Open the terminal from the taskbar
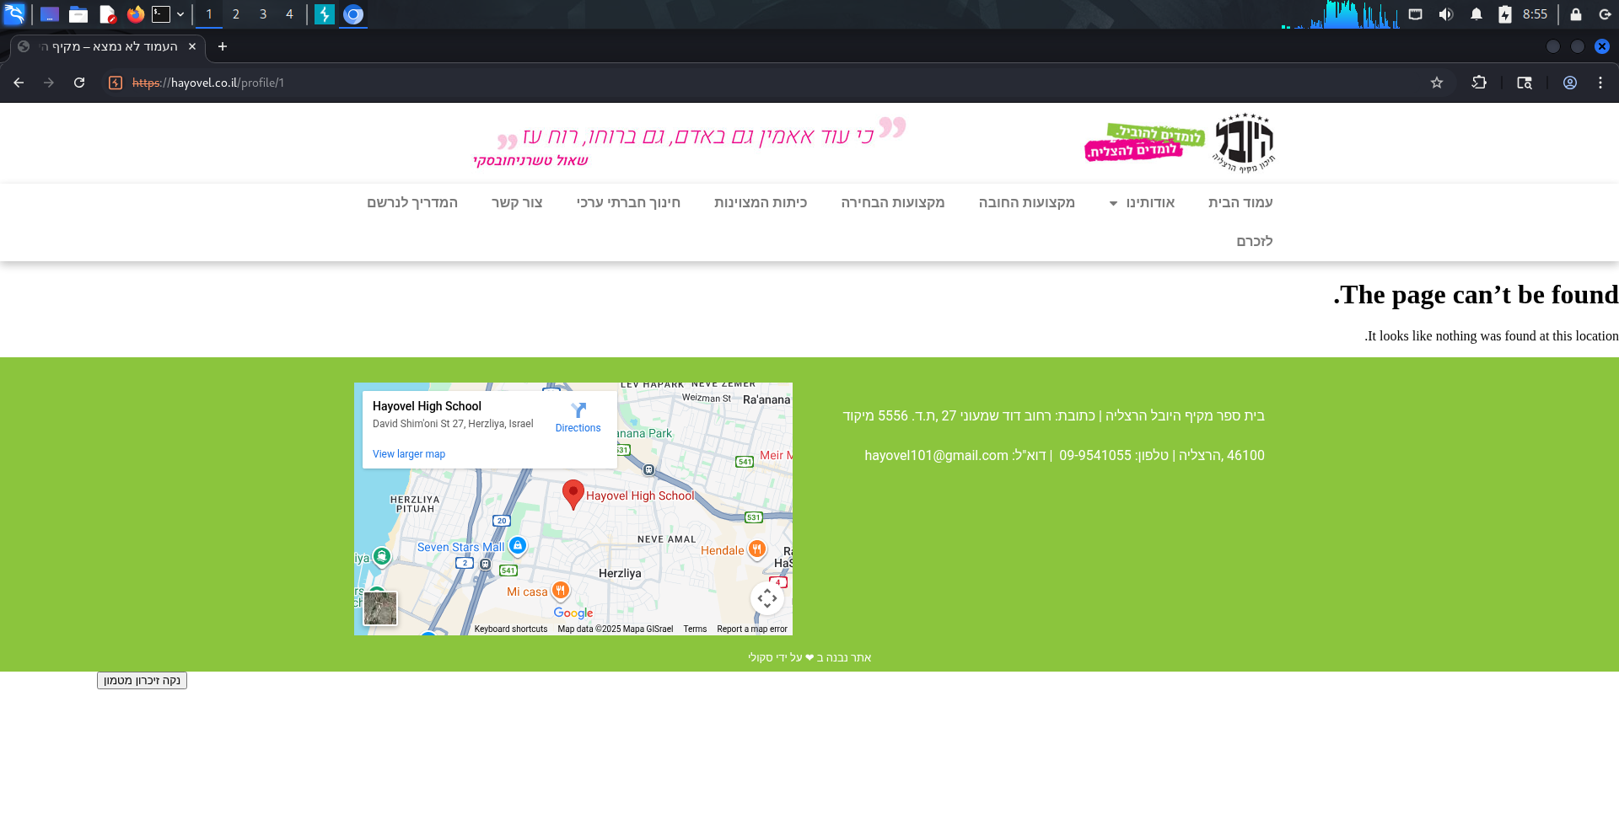 click(x=161, y=14)
